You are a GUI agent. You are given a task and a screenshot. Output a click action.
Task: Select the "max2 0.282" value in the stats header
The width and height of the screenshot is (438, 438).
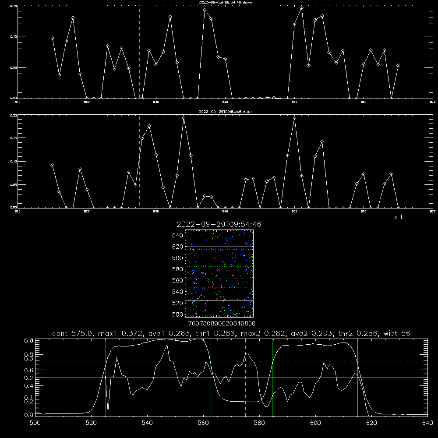point(263,333)
